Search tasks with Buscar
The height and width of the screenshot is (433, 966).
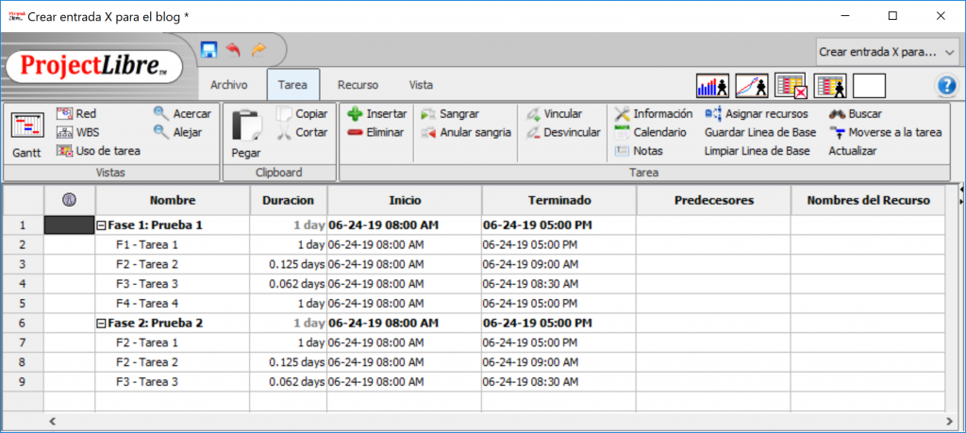point(855,114)
